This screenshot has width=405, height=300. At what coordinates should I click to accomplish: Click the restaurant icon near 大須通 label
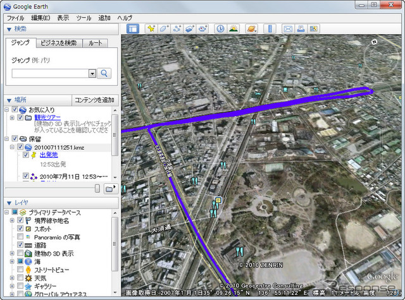[x=213, y=213]
